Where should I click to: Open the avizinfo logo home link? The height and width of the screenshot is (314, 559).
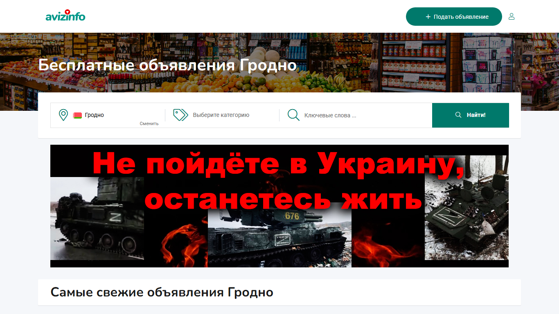click(x=65, y=16)
